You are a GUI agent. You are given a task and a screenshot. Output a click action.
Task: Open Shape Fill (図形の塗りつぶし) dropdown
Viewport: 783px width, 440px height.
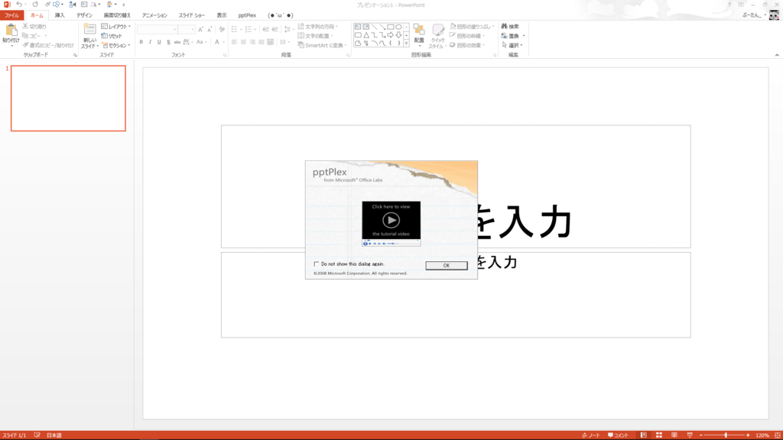472,27
